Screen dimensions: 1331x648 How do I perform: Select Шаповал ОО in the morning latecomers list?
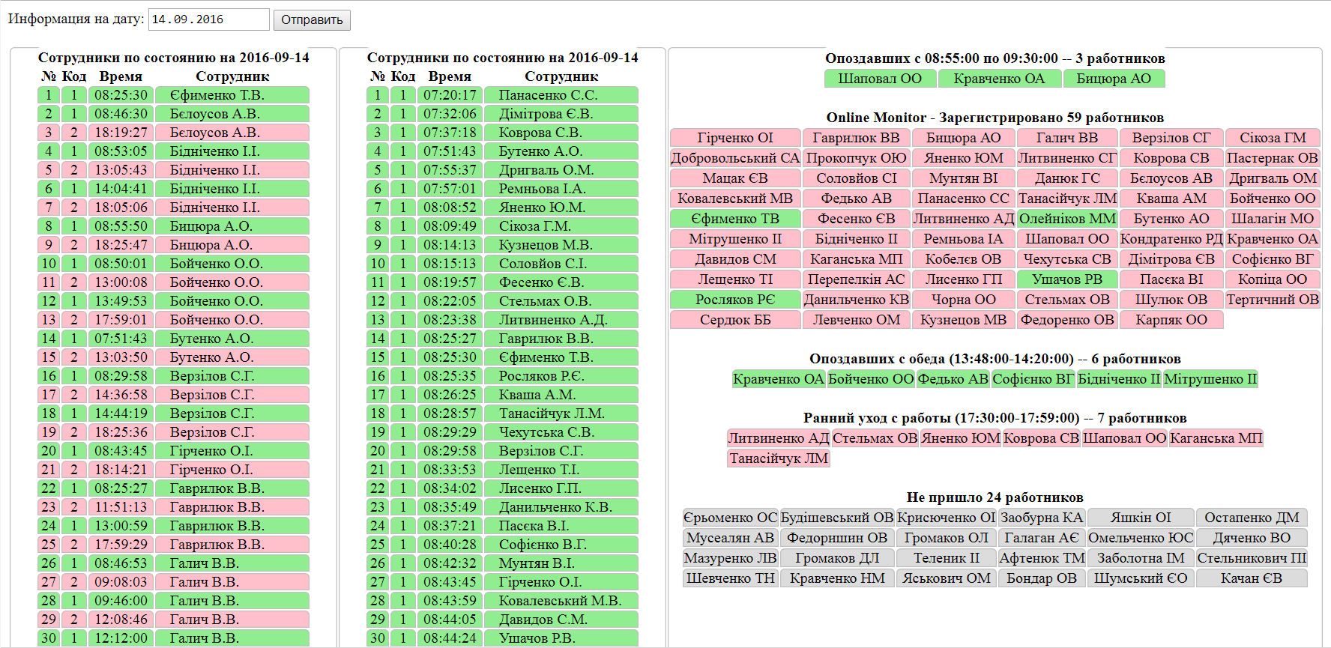pyautogui.click(x=880, y=79)
